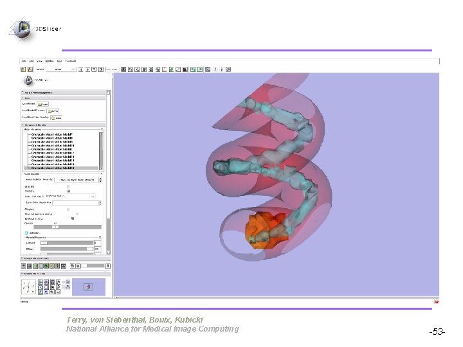The image size is (463, 347).
Task: Toggle Slice Intersections Visible checkbox
Action: (77, 214)
